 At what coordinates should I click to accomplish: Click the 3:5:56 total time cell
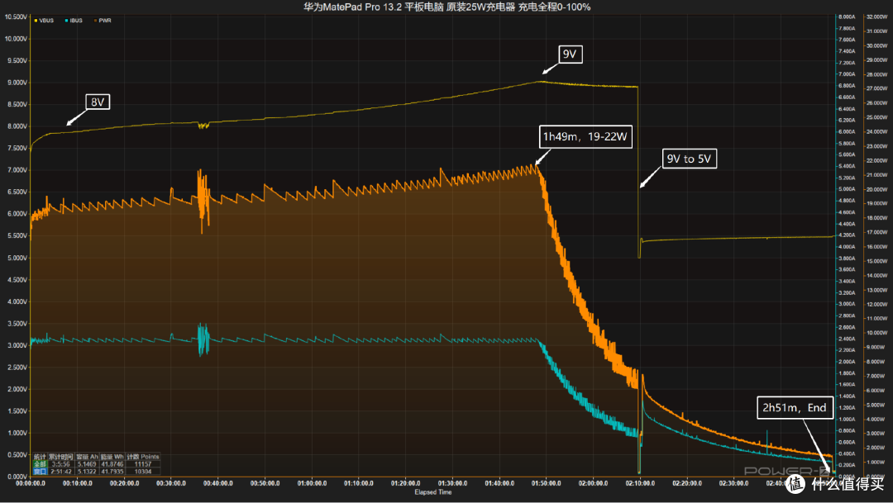61,464
